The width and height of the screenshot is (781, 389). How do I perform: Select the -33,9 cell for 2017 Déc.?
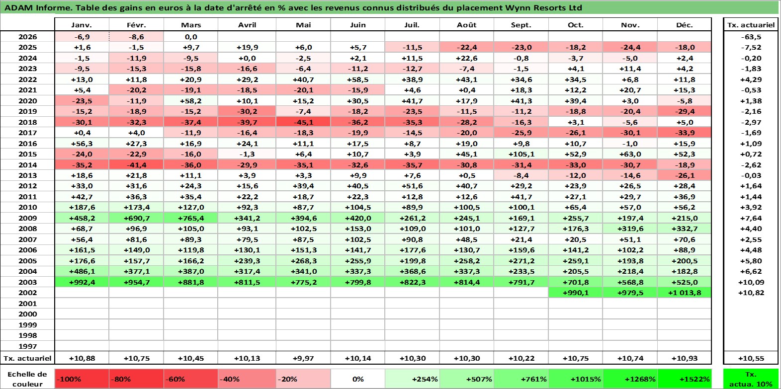pos(684,133)
